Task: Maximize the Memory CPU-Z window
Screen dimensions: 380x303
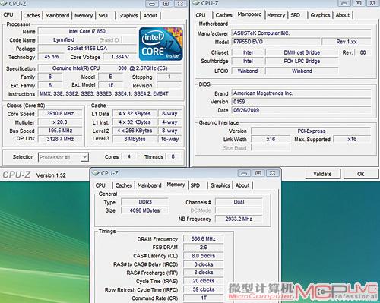Action: [x=258, y=173]
